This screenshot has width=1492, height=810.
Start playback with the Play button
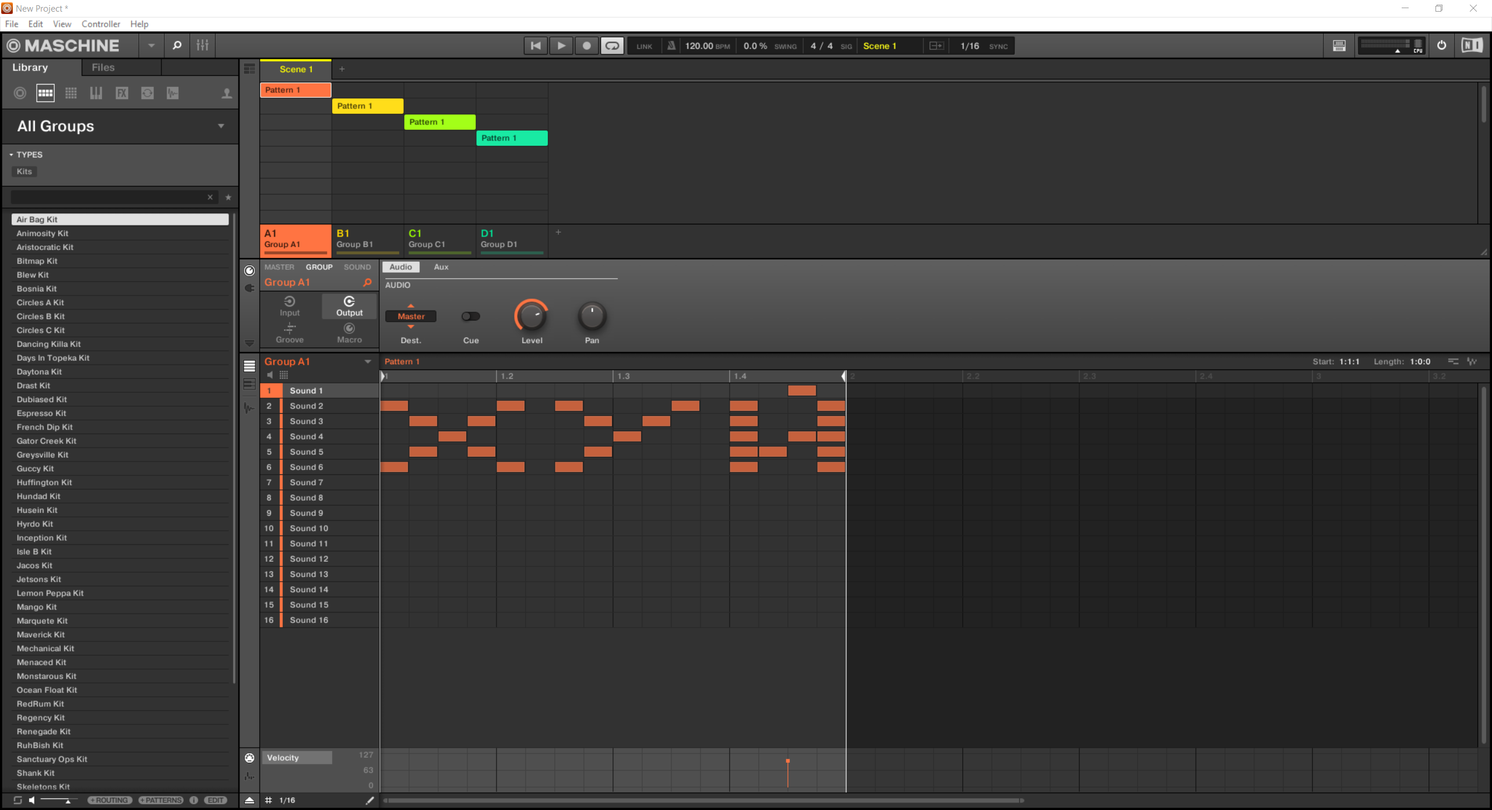pyautogui.click(x=561, y=45)
